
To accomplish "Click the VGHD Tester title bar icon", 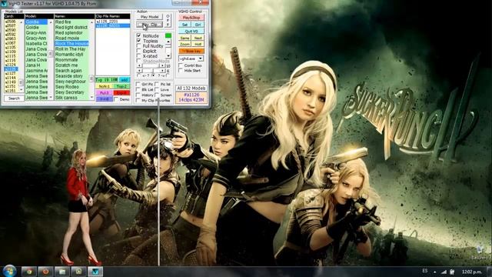I will [4, 3].
